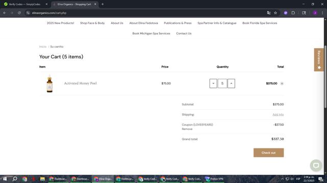Open a new browser tab

click(x=102, y=4)
